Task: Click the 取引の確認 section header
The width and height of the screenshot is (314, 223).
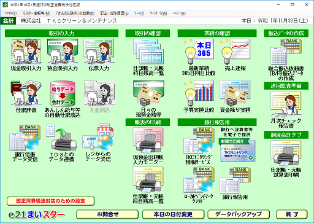Action: [148, 33]
